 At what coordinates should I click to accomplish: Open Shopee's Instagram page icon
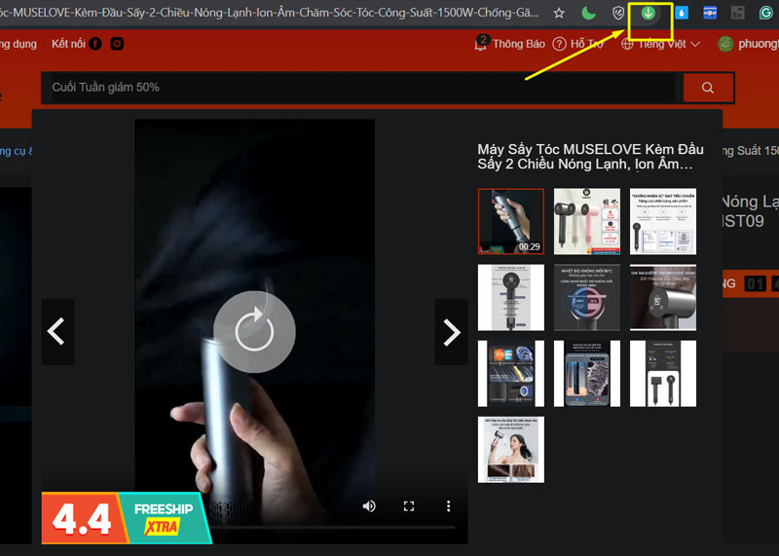pos(117,44)
